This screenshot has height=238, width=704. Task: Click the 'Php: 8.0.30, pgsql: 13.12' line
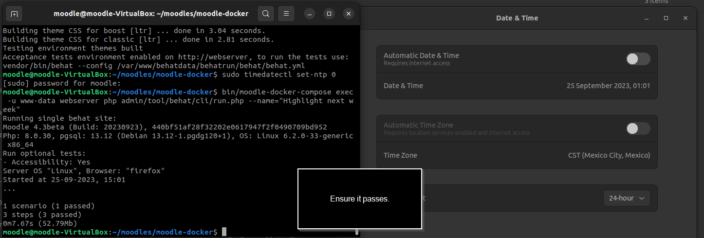coord(178,136)
